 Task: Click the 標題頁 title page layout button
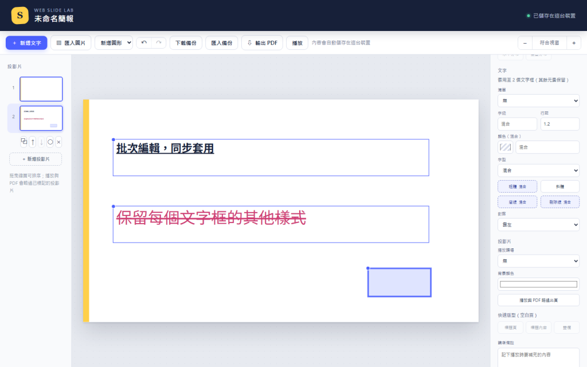pos(510,327)
